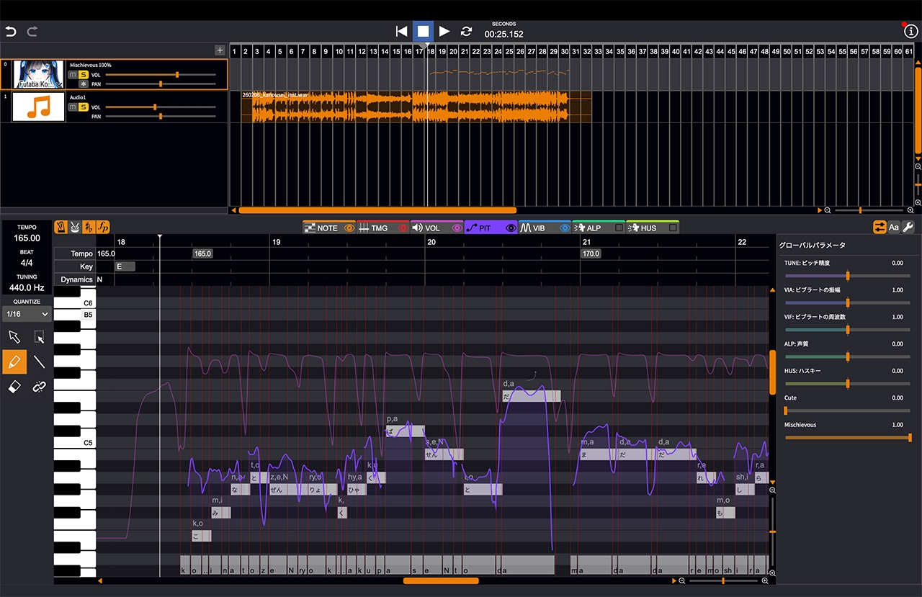Expand the Futaba voice selector chevron

tap(60, 84)
